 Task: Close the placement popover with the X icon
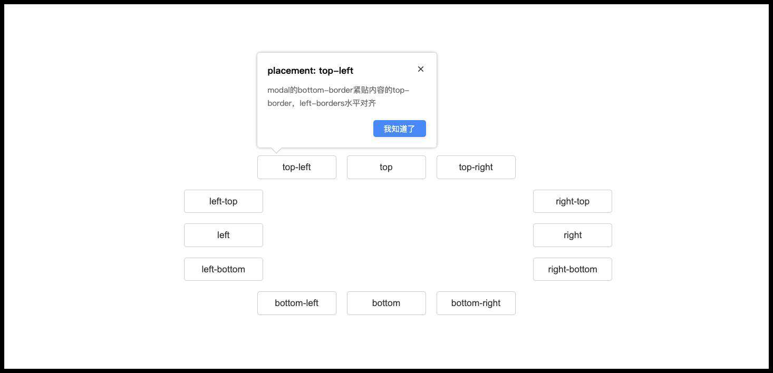pyautogui.click(x=420, y=69)
